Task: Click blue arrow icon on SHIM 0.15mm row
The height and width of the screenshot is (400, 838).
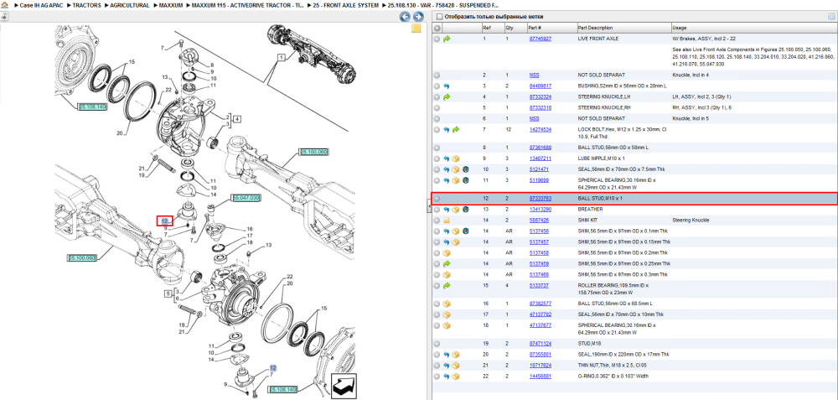Action: (447, 242)
